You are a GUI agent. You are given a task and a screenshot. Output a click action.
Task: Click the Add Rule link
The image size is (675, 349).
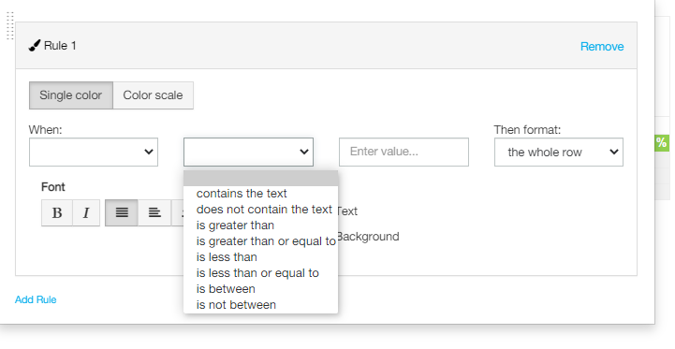tap(36, 299)
